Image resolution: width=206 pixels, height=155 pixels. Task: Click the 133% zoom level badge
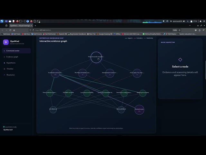pos(175,30)
